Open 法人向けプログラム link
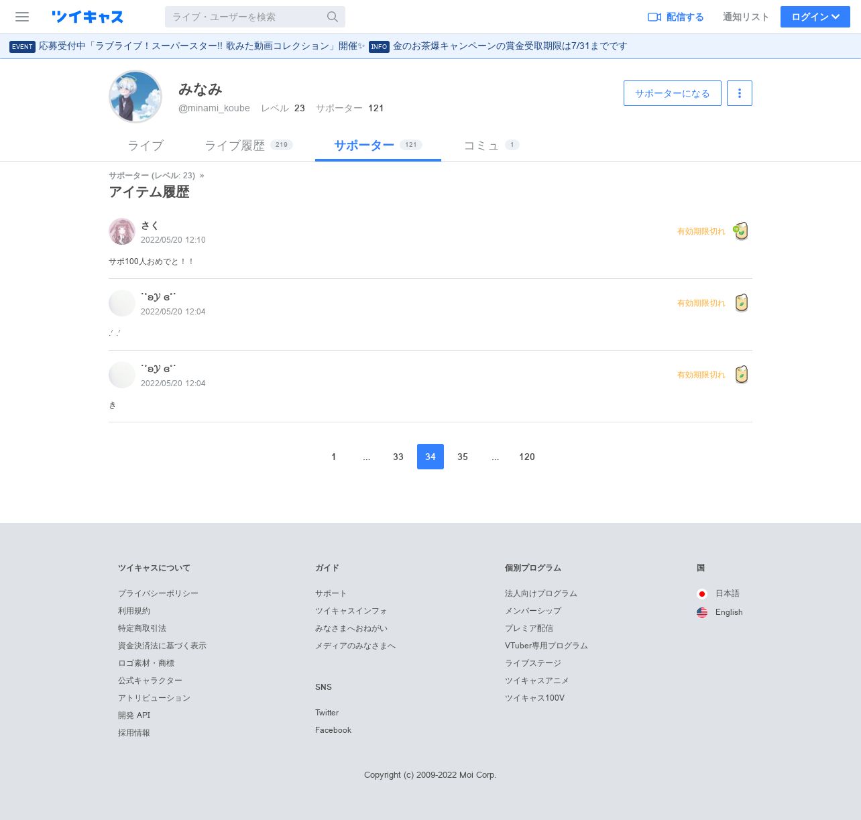Screen dimensions: 861x820 point(541,593)
